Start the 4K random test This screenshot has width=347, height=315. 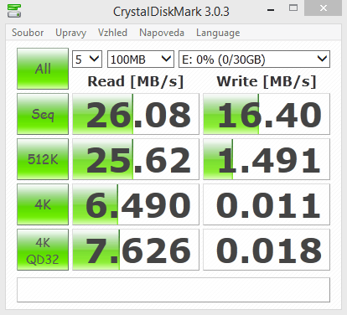pyautogui.click(x=43, y=204)
